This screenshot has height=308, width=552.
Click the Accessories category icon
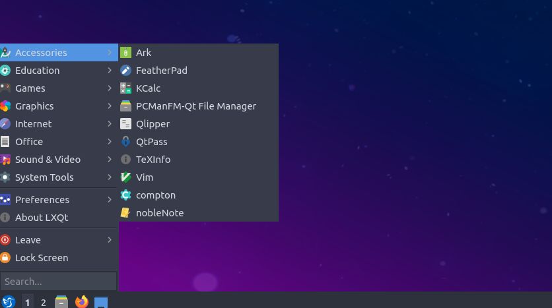(x=5, y=52)
